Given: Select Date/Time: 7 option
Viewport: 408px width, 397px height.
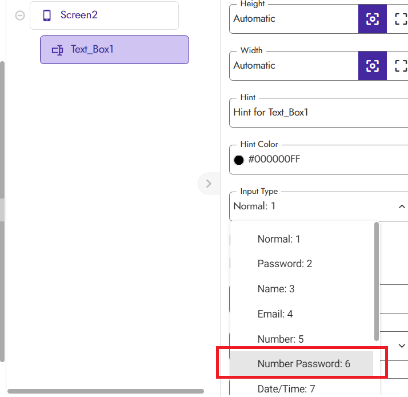Looking at the screenshot, I should tap(286, 389).
